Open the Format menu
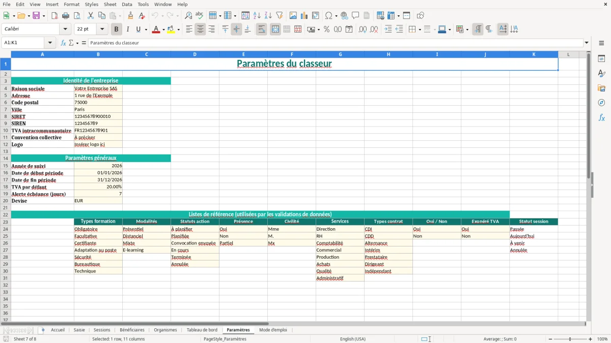 click(x=71, y=4)
